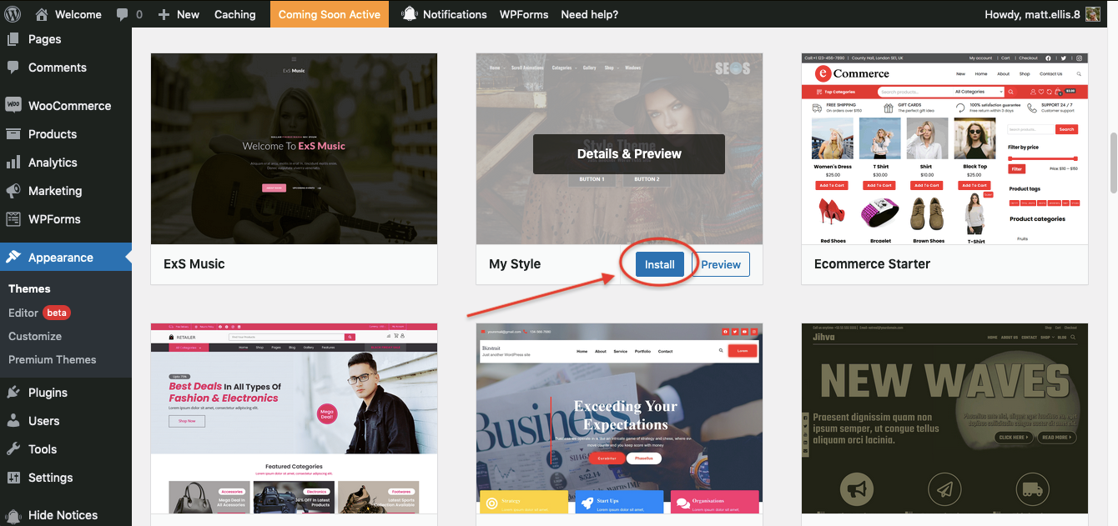The height and width of the screenshot is (526, 1118).
Task: Click the Notifications bell icon
Action: 409,14
